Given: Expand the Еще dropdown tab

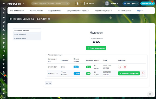Looking at the screenshot, I should tap(140, 11).
